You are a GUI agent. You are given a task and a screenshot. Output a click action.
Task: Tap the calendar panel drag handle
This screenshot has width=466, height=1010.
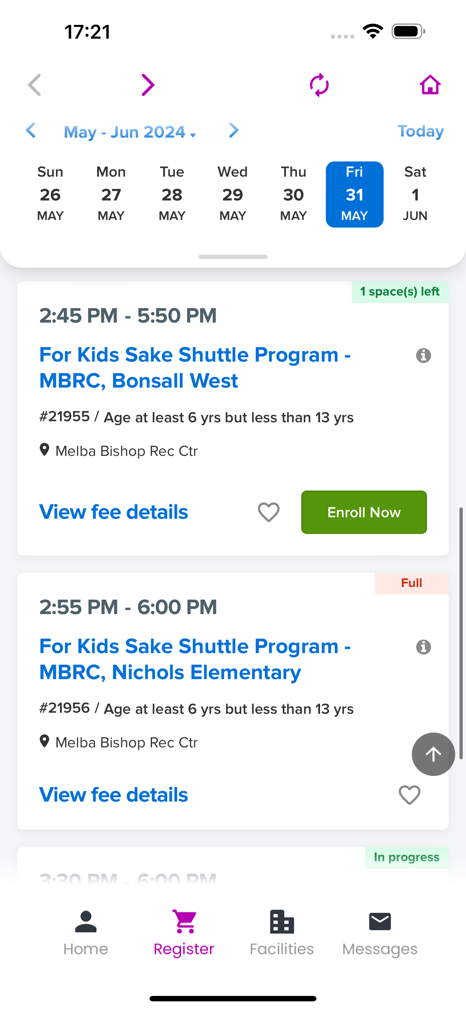(x=233, y=257)
